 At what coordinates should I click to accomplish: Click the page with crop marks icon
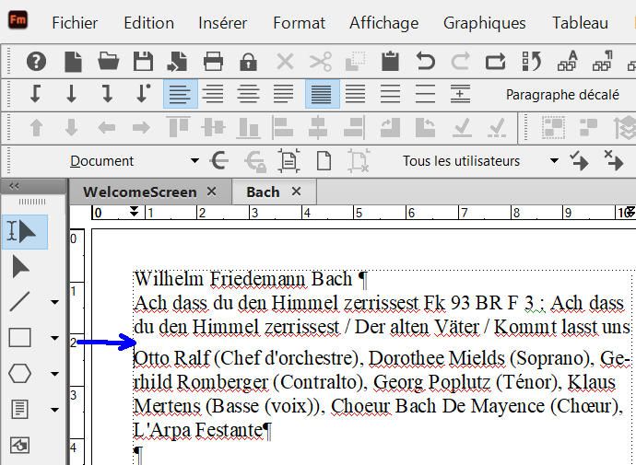click(x=289, y=161)
